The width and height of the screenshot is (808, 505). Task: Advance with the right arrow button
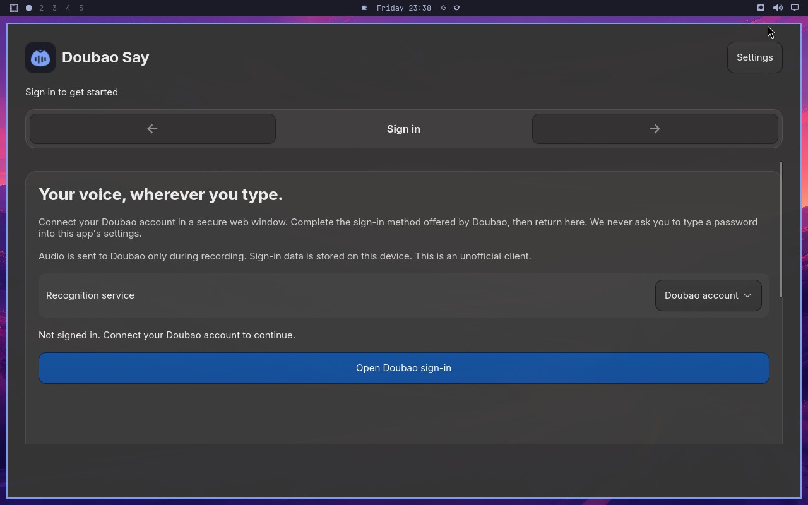[655, 129]
